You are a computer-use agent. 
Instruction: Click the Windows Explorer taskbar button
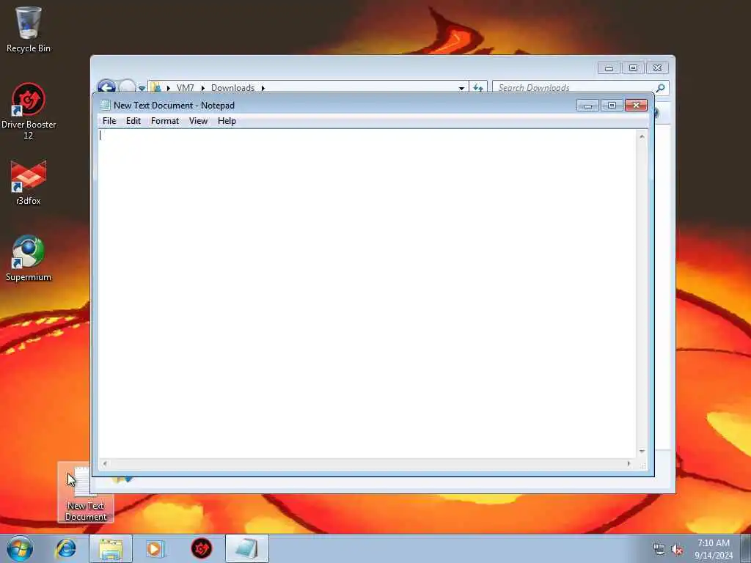111,548
